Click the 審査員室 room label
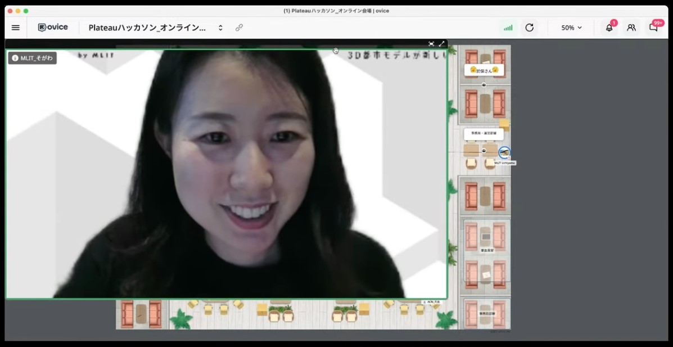 486,250
